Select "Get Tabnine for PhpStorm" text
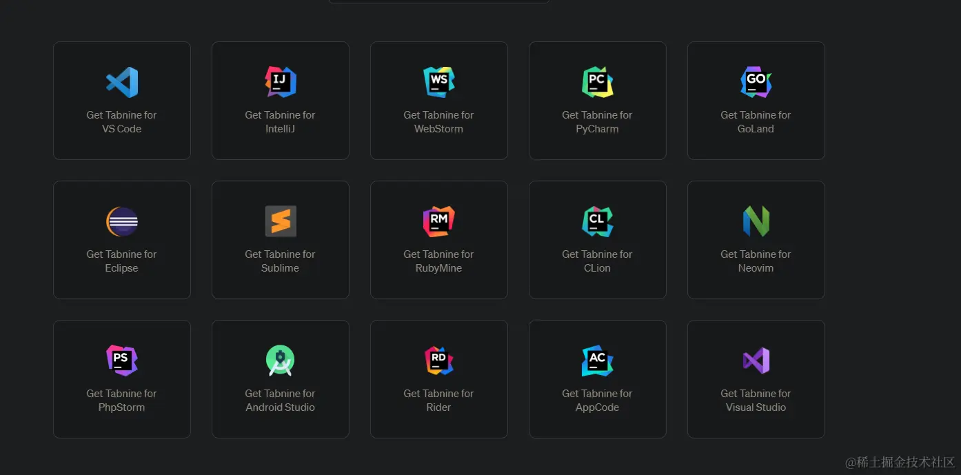This screenshot has height=475, width=961. (x=122, y=401)
